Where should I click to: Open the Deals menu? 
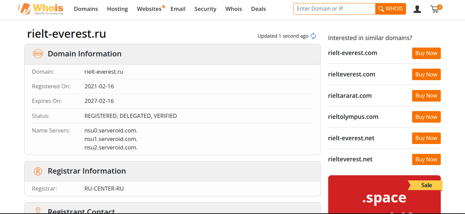pyautogui.click(x=258, y=9)
